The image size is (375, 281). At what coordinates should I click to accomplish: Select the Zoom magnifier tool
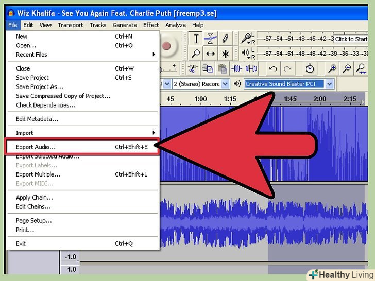click(196, 54)
